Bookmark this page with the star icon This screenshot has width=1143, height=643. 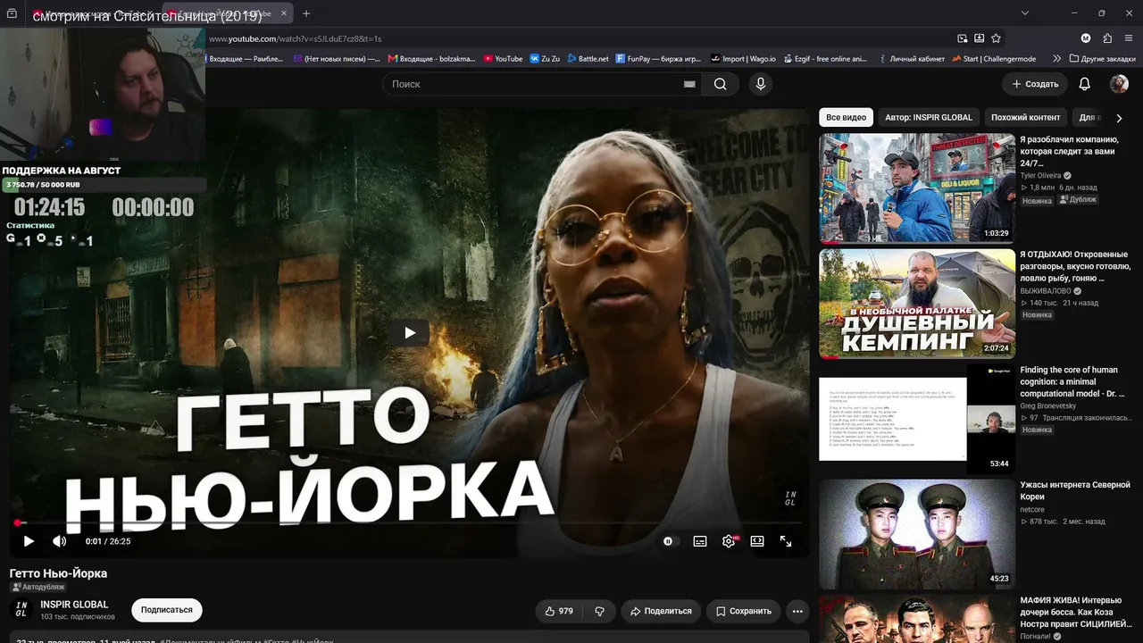pyautogui.click(x=996, y=38)
